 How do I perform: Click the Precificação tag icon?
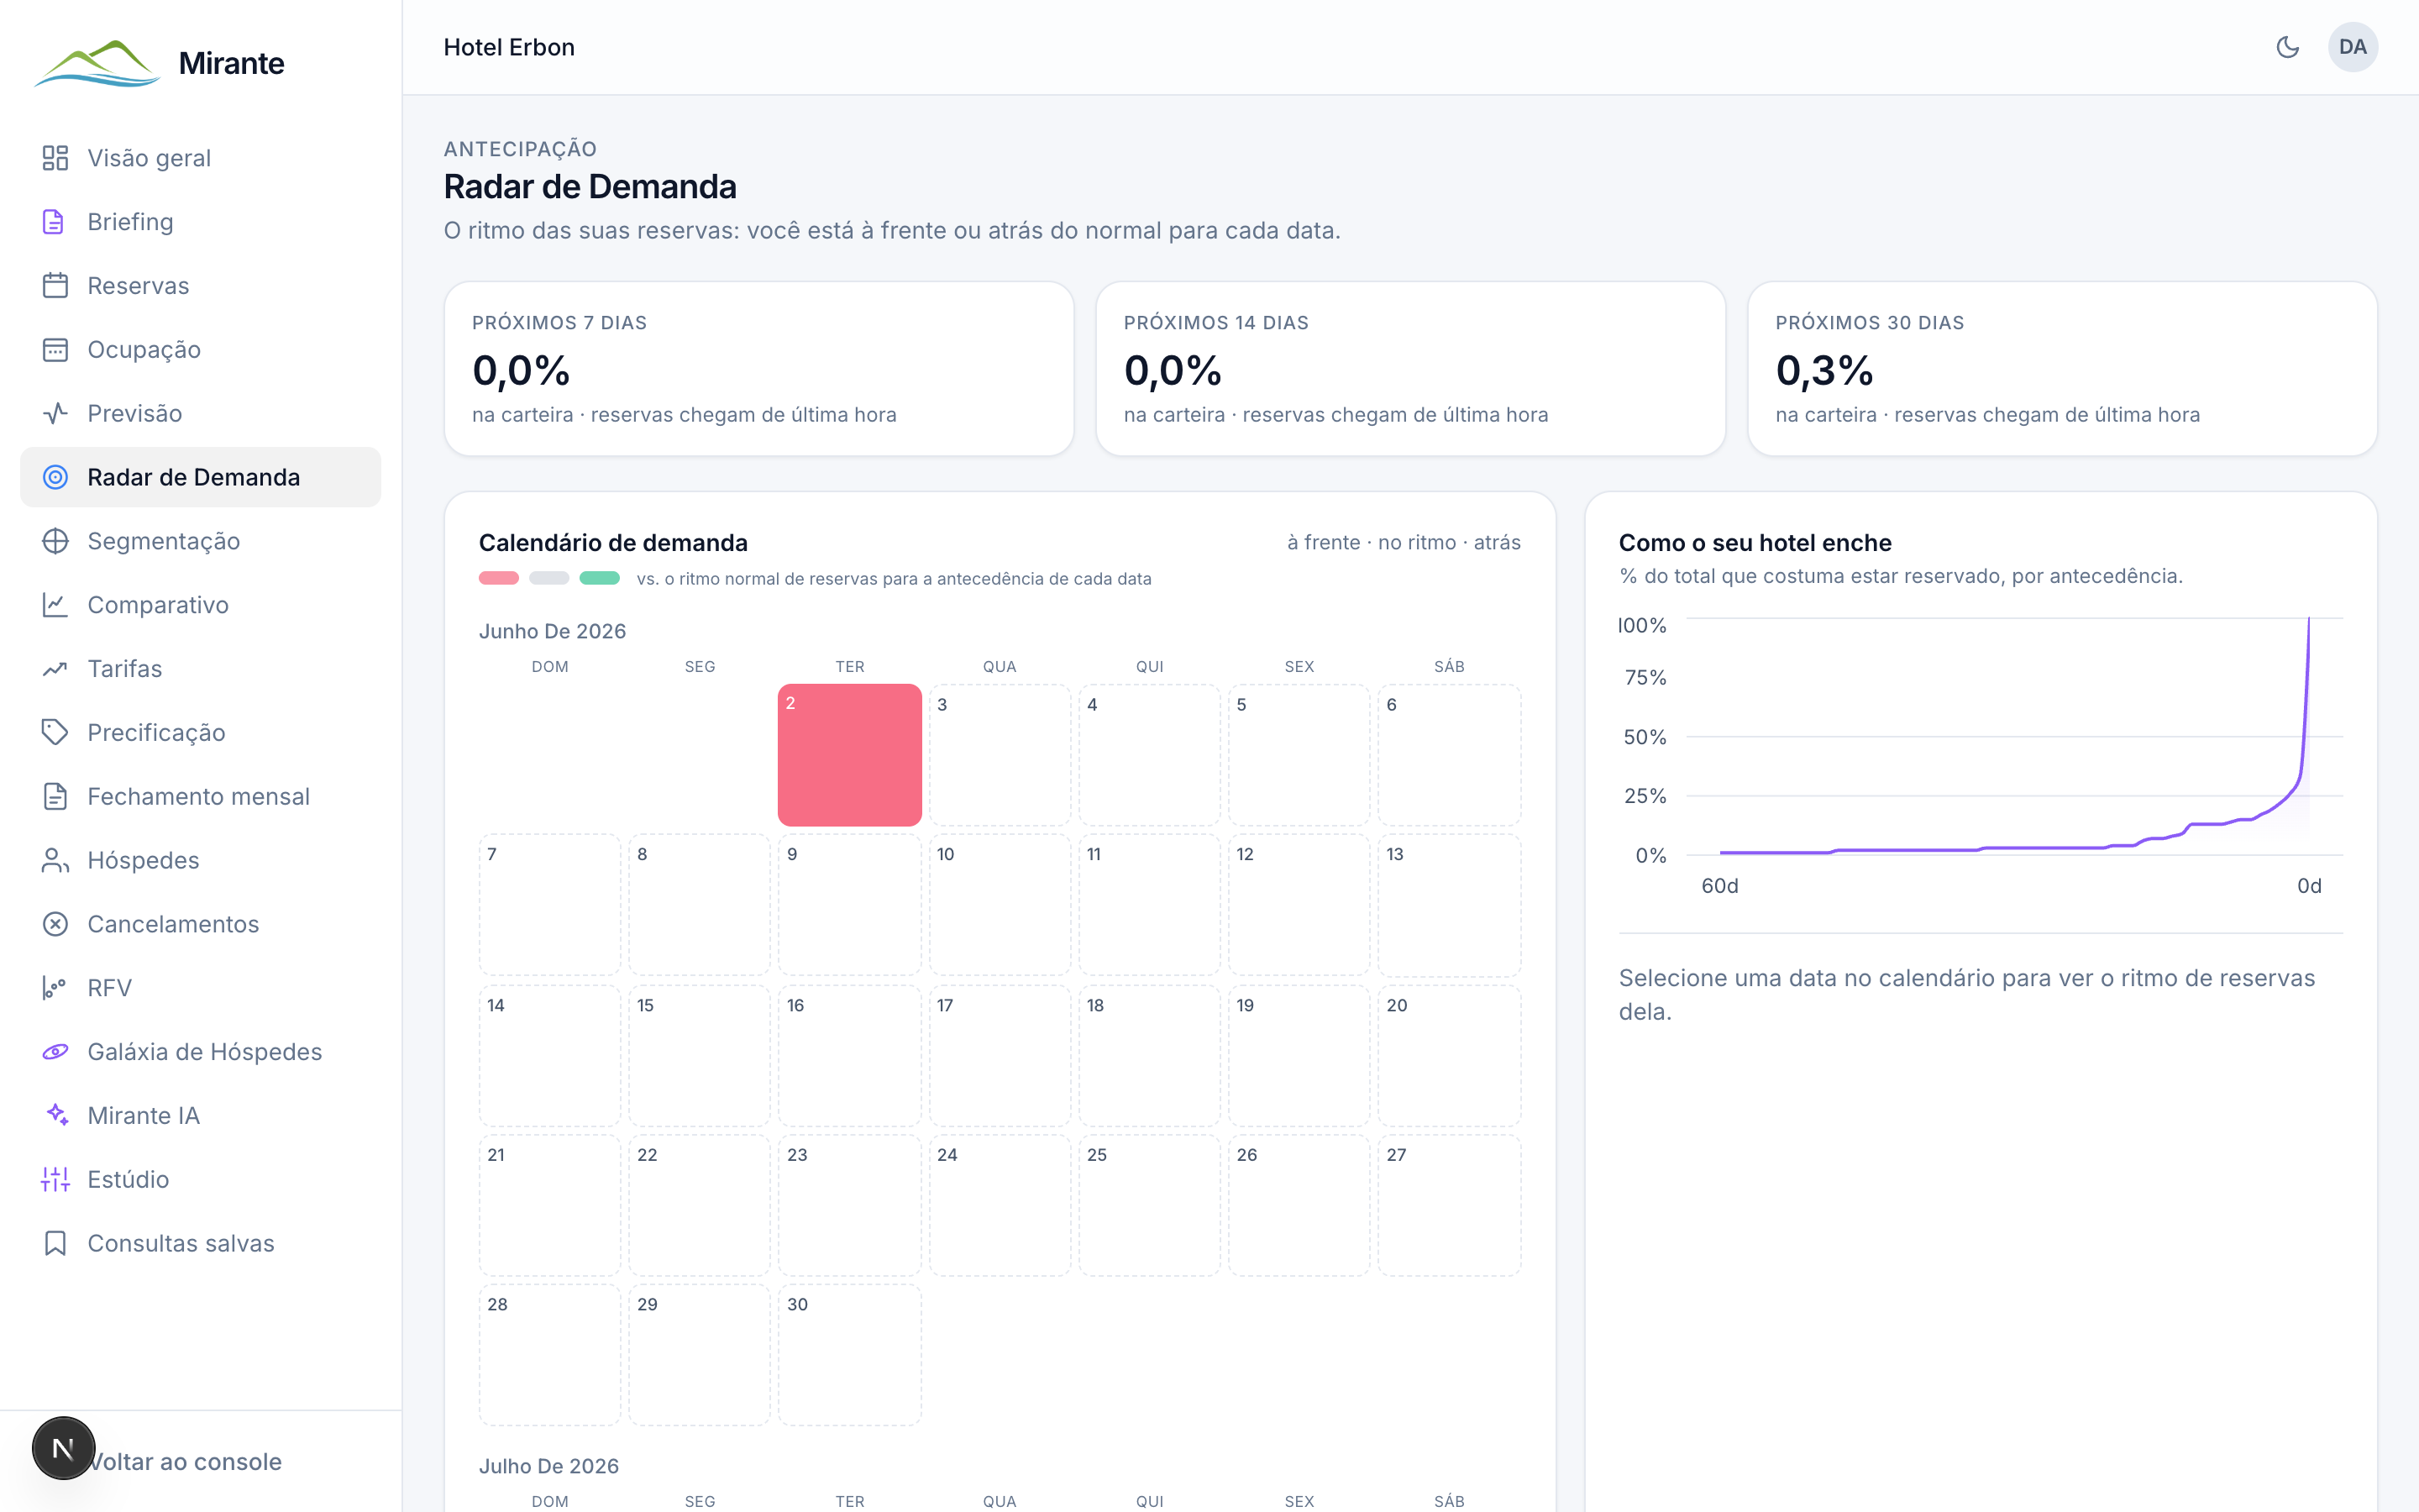click(x=55, y=732)
